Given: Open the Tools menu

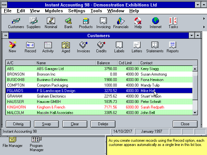Looking at the screenshot, I should coord(96,11).
